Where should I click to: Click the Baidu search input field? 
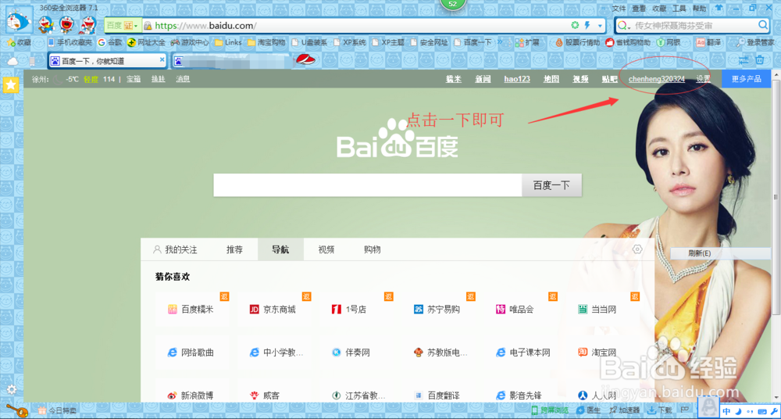[x=368, y=185]
